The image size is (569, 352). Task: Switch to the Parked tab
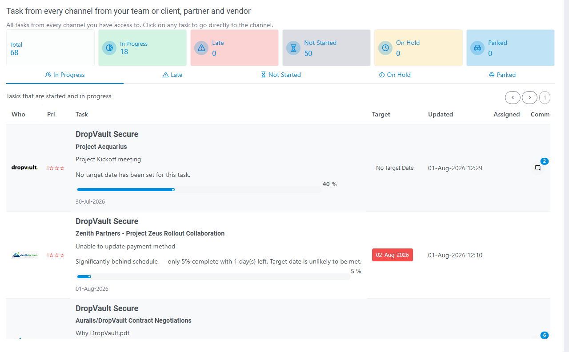(502, 75)
